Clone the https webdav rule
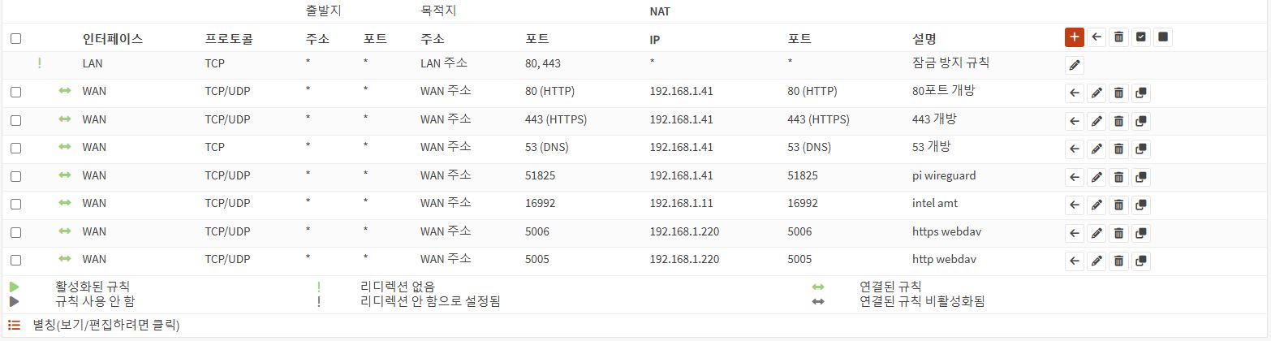 point(1141,233)
